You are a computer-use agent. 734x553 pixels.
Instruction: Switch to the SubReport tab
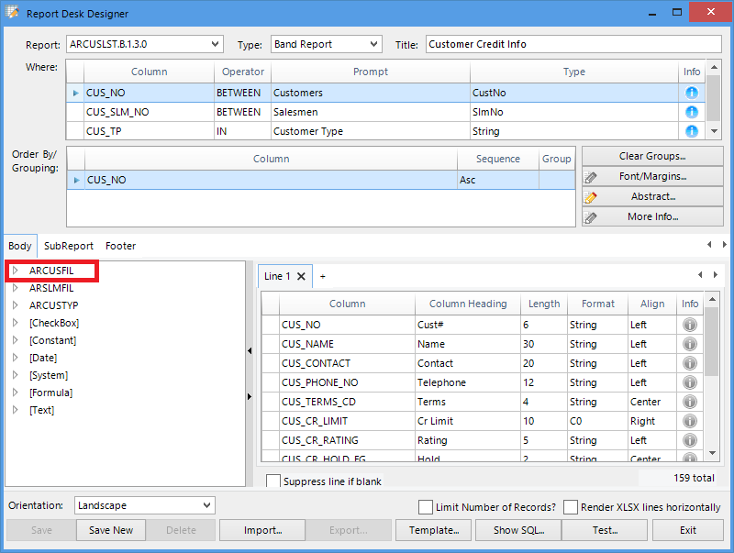pyautogui.click(x=69, y=246)
